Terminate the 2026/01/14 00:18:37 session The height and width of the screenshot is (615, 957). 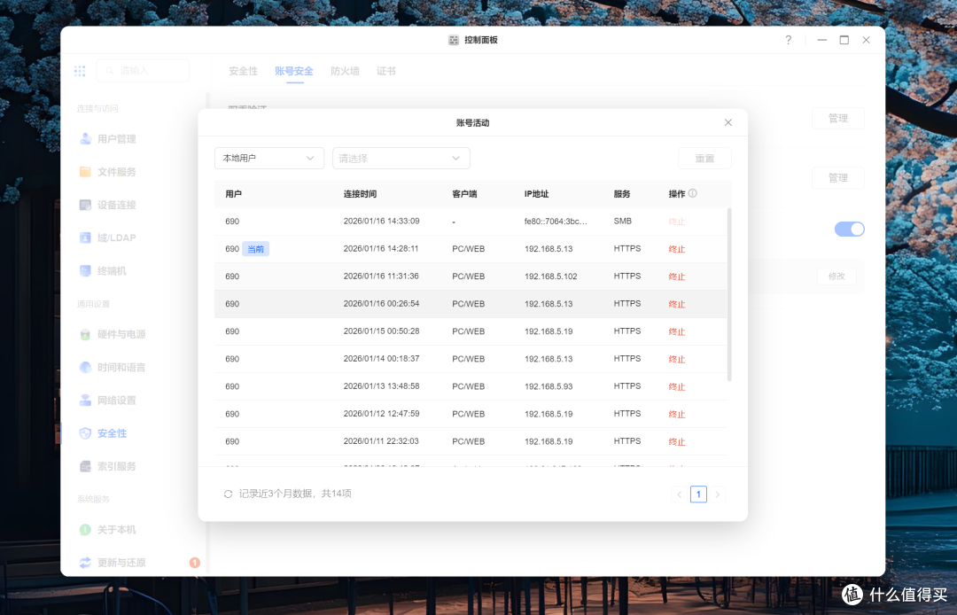tap(677, 359)
